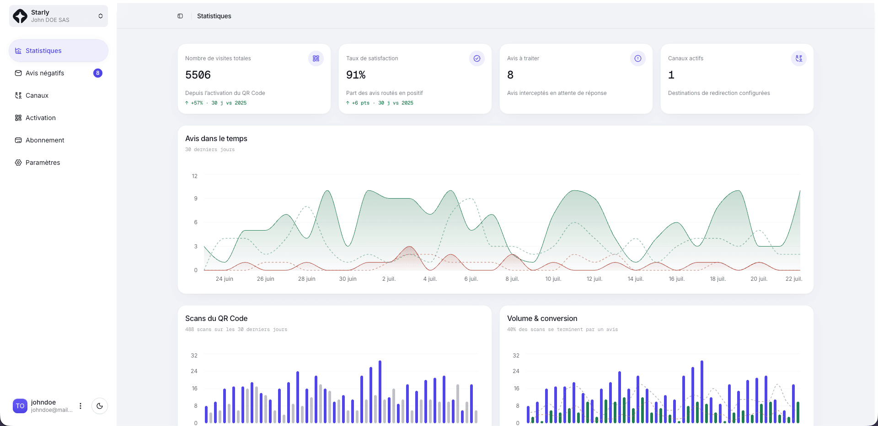
Task: Click the checkmark icon in Taux de satisfaction card
Action: [477, 58]
